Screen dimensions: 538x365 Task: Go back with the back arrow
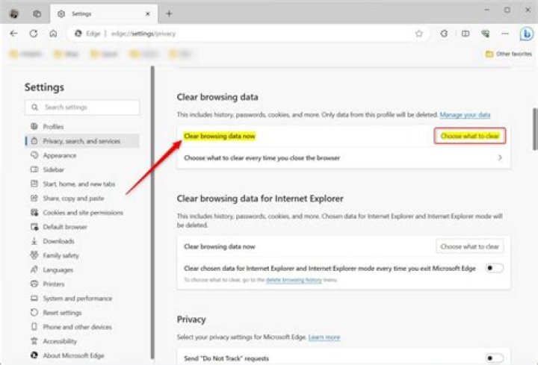13,34
